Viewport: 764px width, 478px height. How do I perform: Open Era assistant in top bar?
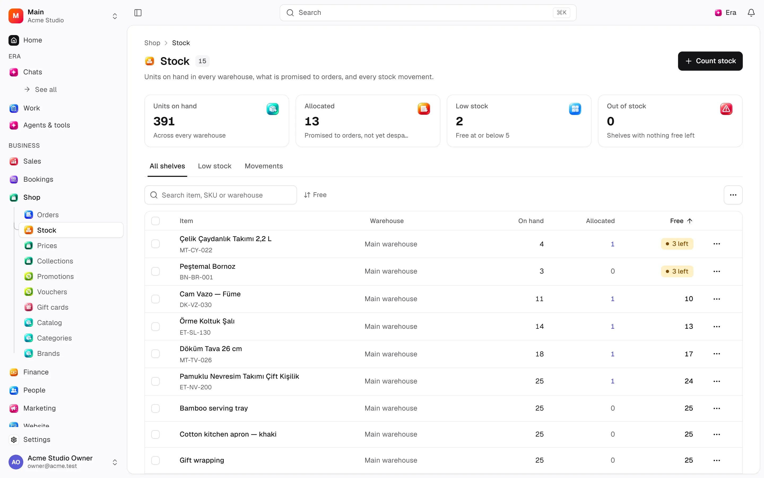click(726, 13)
